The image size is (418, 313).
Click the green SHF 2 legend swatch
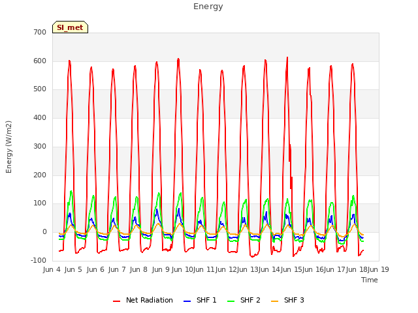click(x=231, y=301)
